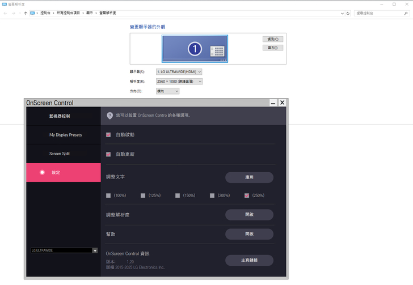Screen dimensions: 413x285
Task: Open the My Display Presets tab
Action: click(x=64, y=135)
